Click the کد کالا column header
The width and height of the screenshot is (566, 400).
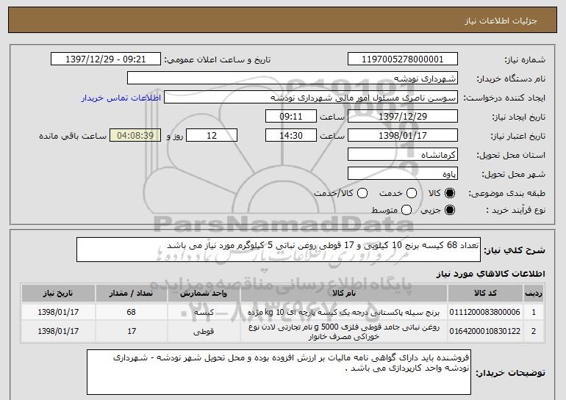pos(485,294)
